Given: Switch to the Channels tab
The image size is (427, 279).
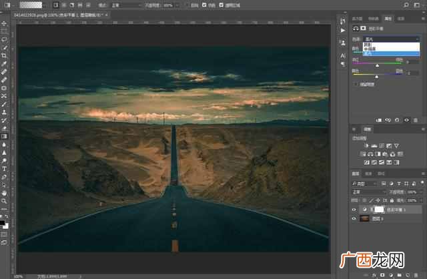Looking at the screenshot, I should click(x=368, y=174).
